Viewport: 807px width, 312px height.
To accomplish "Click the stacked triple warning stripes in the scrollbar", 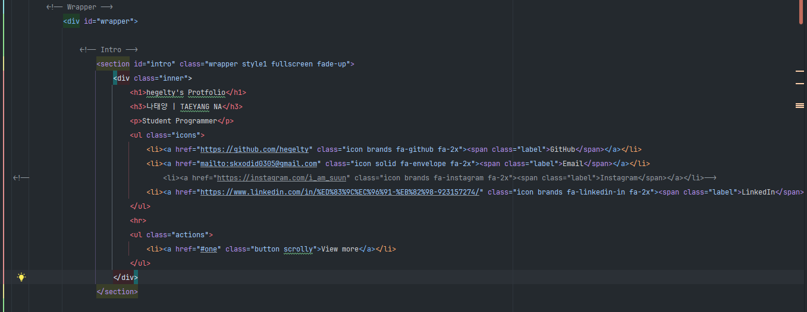I will tap(800, 106).
